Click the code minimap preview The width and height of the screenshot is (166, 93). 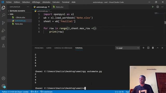pyautogui.click(x=159, y=13)
